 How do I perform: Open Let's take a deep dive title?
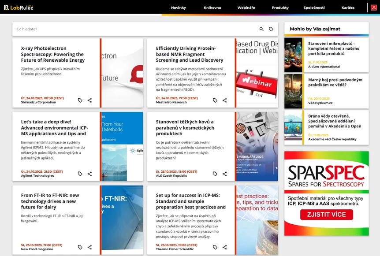point(55,128)
